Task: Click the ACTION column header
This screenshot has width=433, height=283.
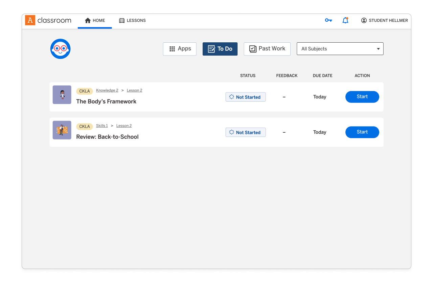Action: coord(362,76)
